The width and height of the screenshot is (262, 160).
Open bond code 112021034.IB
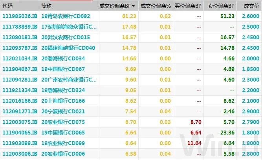pyautogui.click(x=20, y=58)
